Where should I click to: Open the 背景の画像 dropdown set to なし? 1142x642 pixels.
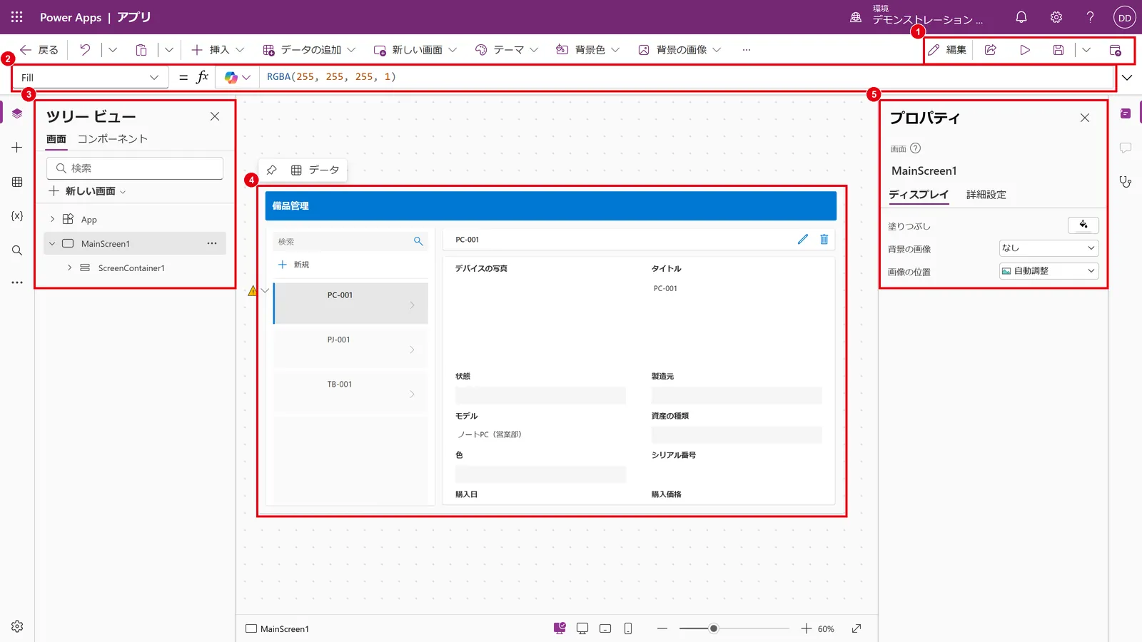(1048, 248)
